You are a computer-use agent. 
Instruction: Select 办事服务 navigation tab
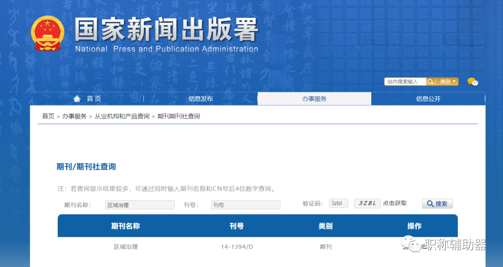(x=314, y=99)
